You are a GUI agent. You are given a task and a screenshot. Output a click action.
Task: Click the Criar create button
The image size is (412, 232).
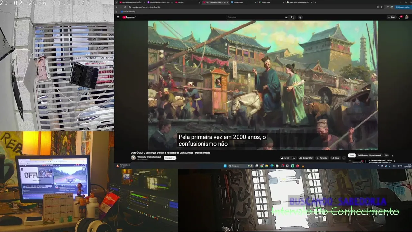tap(391, 17)
